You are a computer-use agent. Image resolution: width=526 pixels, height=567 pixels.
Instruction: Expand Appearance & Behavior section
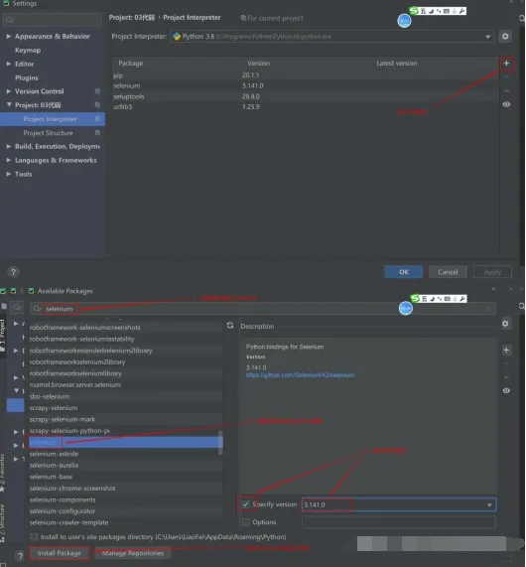click(x=8, y=36)
